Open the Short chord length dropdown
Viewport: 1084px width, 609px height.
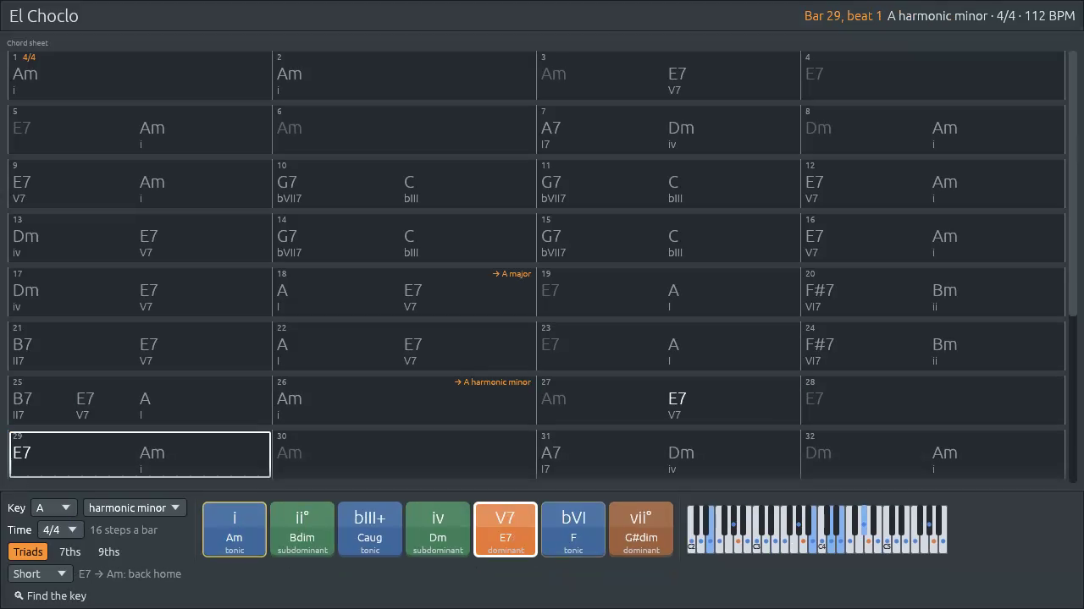(39, 573)
